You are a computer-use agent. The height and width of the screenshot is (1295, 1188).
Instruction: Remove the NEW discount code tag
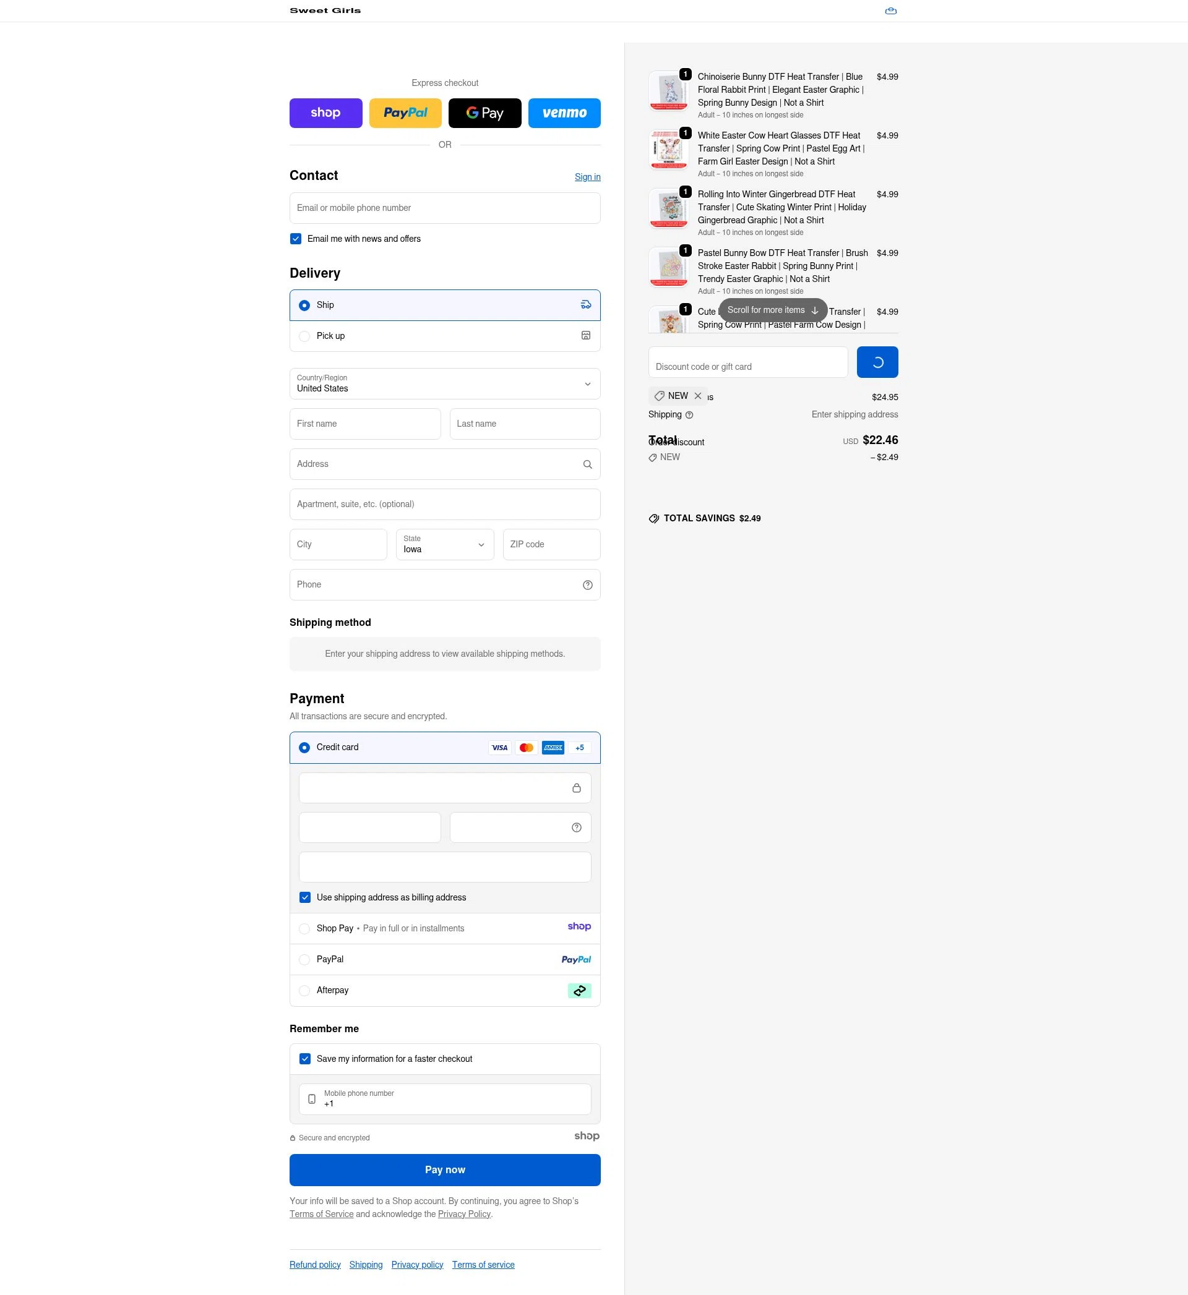click(x=697, y=396)
